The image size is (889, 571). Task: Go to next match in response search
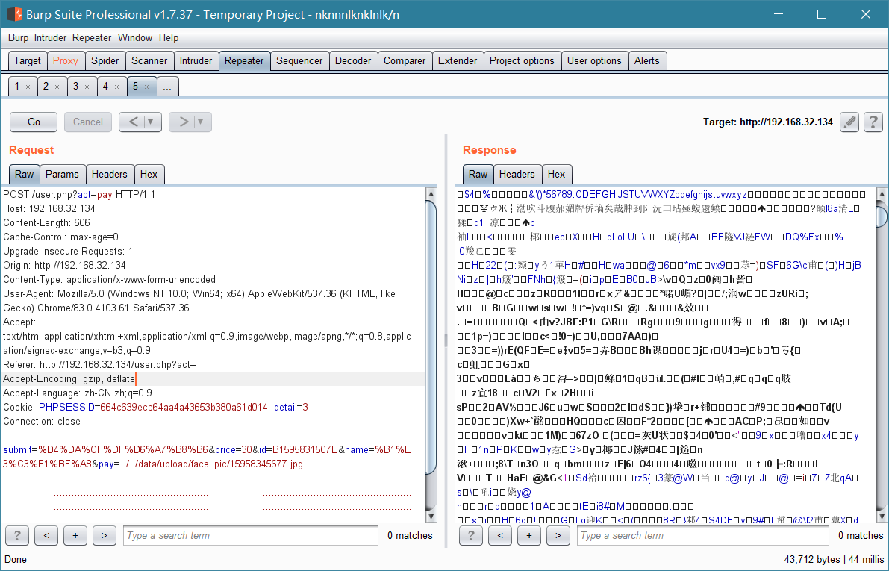click(x=558, y=535)
